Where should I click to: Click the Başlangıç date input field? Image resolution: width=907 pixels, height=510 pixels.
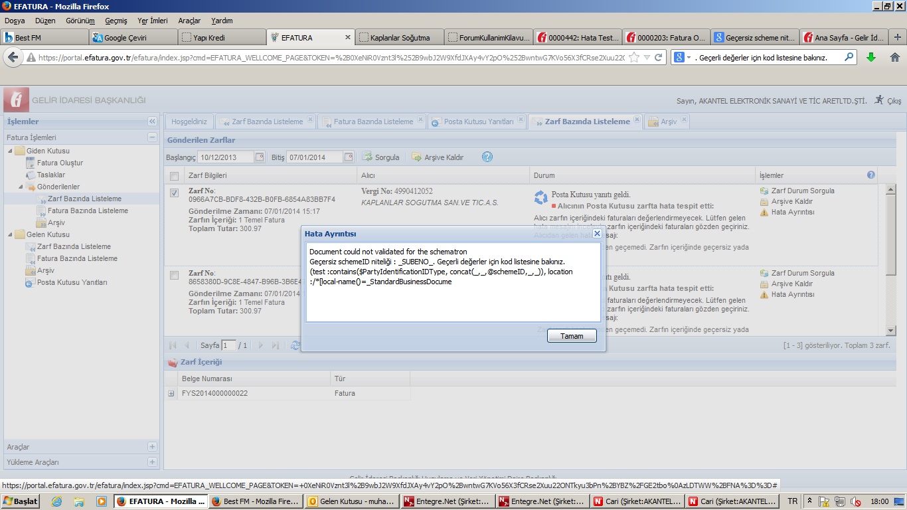tap(225, 157)
